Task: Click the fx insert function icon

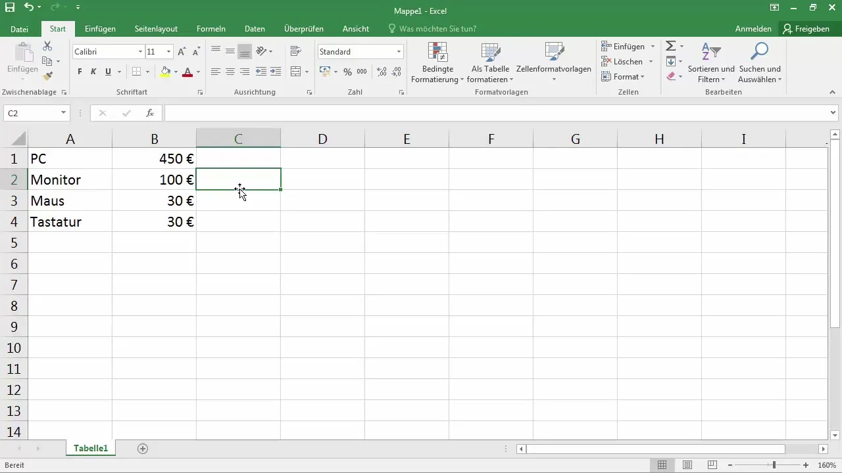Action: 150,113
